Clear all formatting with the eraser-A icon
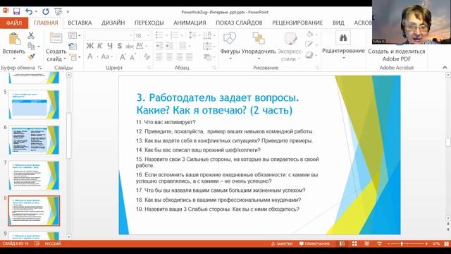451x254 pixels. [x=147, y=56]
